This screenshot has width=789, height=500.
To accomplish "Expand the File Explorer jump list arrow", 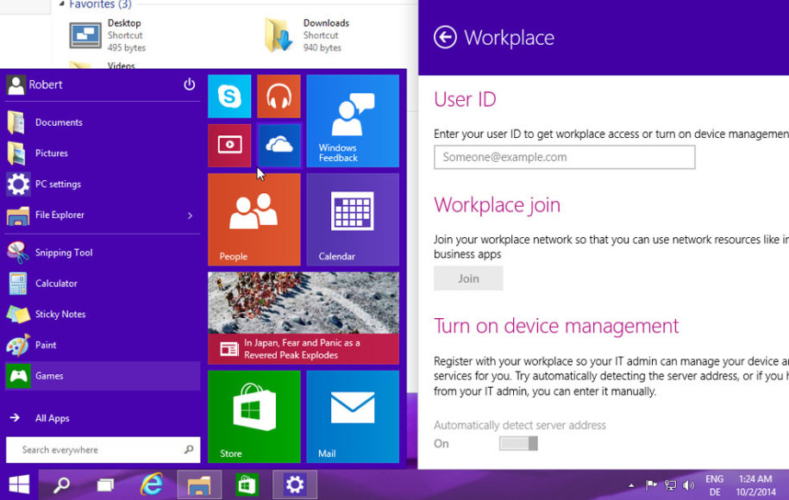I will 191,216.
